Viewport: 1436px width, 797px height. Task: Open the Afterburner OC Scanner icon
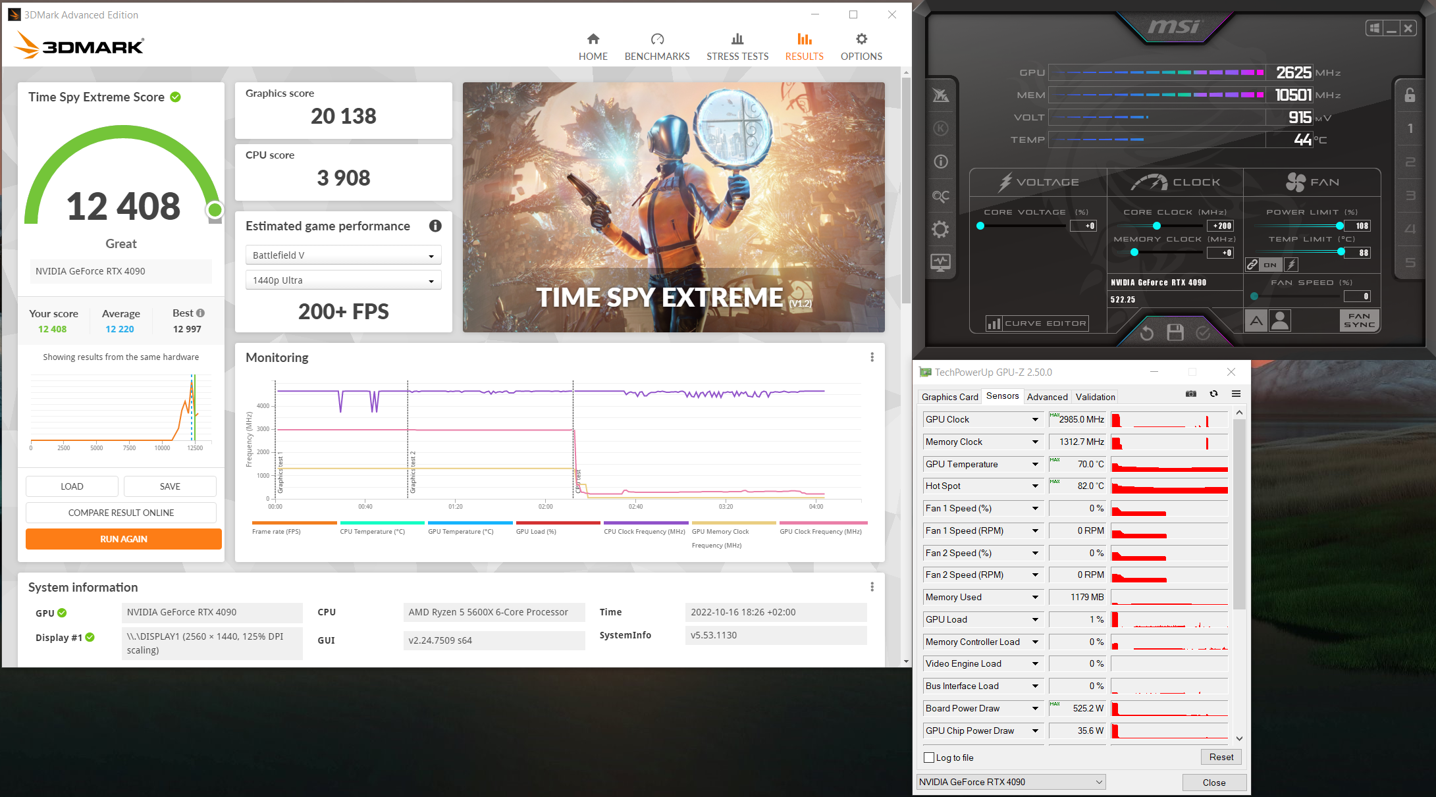coord(940,196)
